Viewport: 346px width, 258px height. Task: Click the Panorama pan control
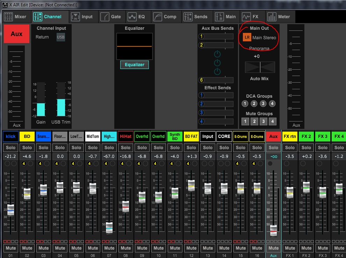point(260,67)
